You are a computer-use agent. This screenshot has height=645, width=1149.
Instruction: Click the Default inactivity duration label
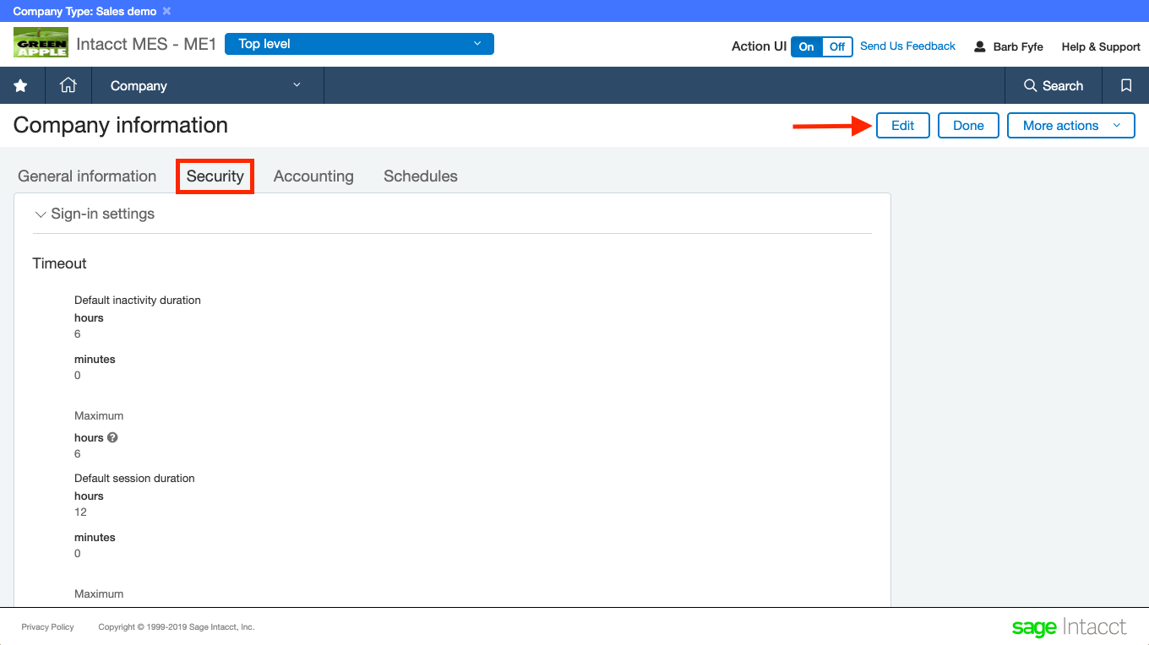138,300
